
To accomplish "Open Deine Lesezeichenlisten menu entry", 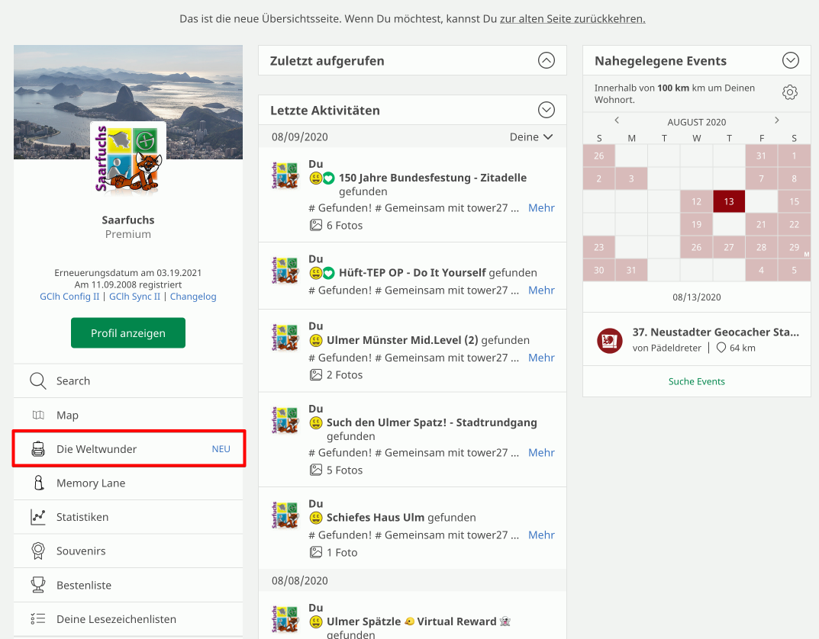I will click(128, 619).
